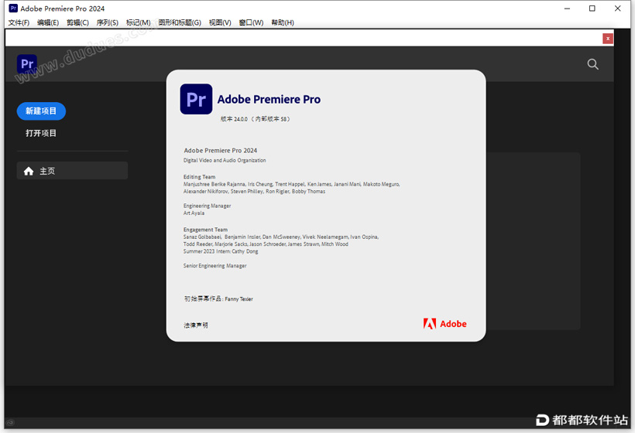
Task: Click the Pr logo in home header
Action: (27, 64)
